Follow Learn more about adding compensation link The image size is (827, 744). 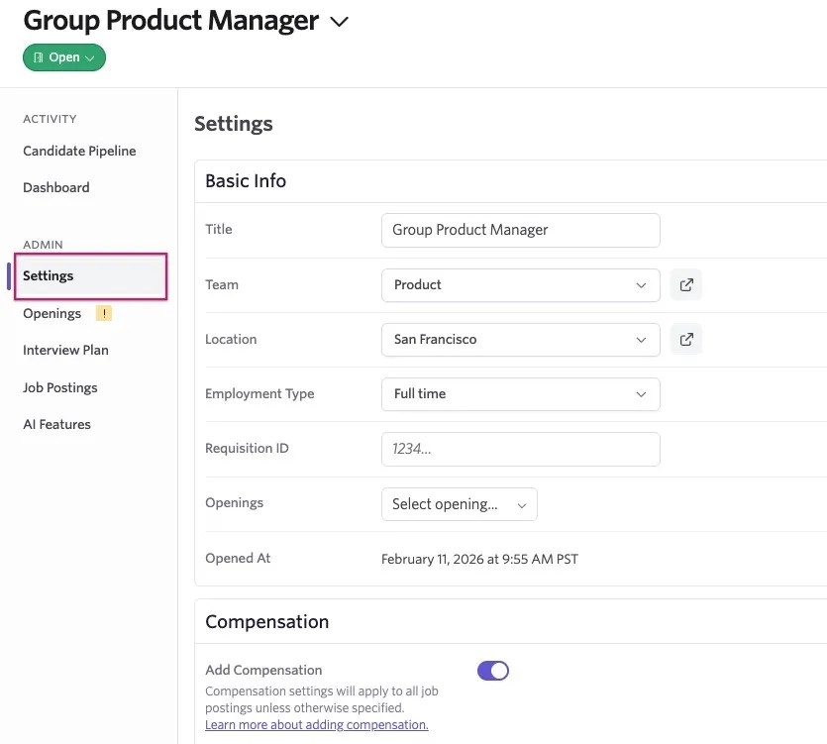click(x=317, y=724)
